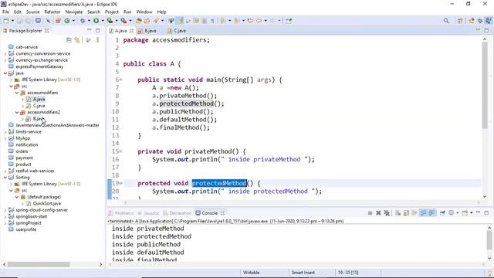Open the Package Explorer View Menu (three dots)
494x278 pixels.
98,40
